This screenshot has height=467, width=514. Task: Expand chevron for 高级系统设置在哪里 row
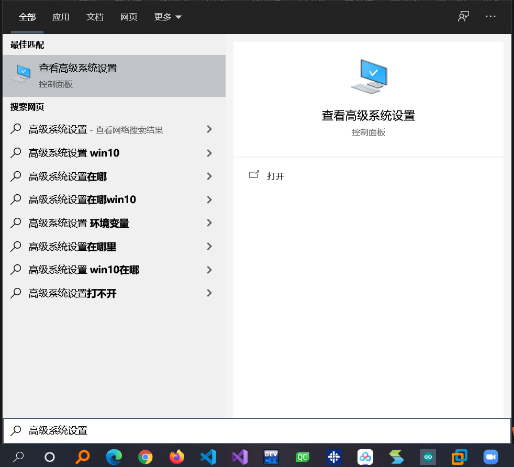coord(209,246)
